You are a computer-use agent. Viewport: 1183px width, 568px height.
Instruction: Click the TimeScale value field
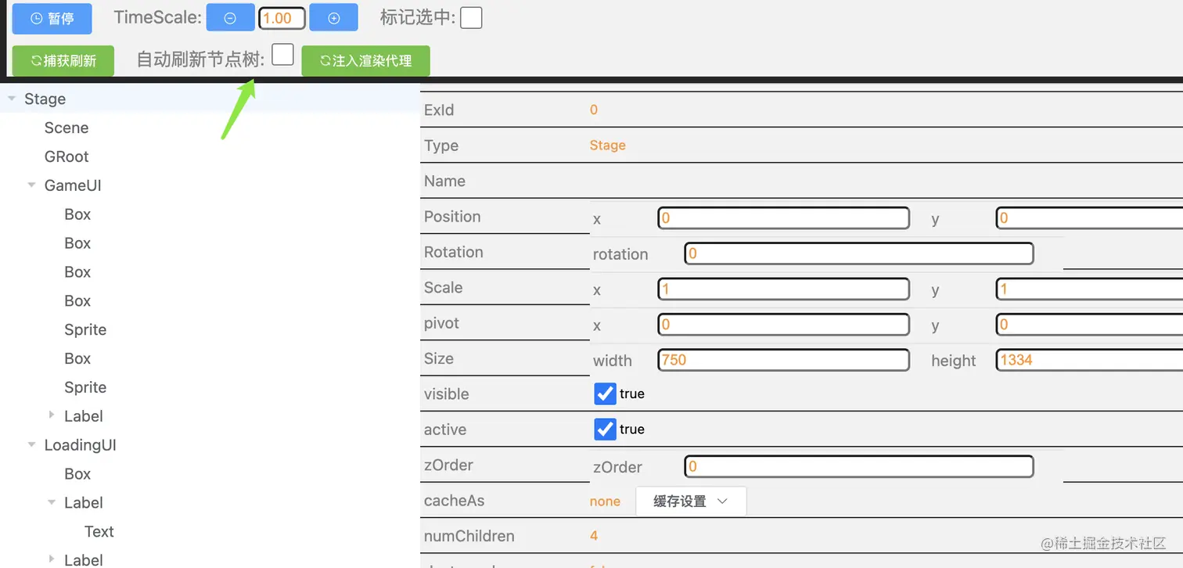click(x=282, y=18)
